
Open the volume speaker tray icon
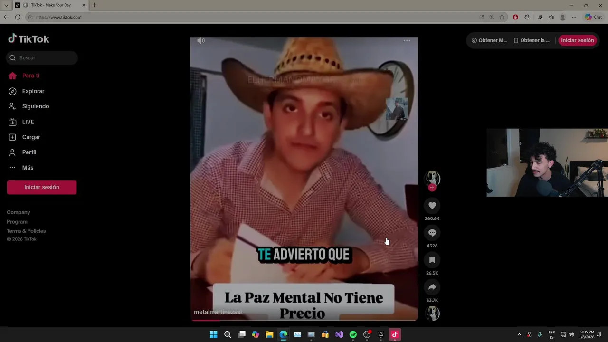point(571,334)
